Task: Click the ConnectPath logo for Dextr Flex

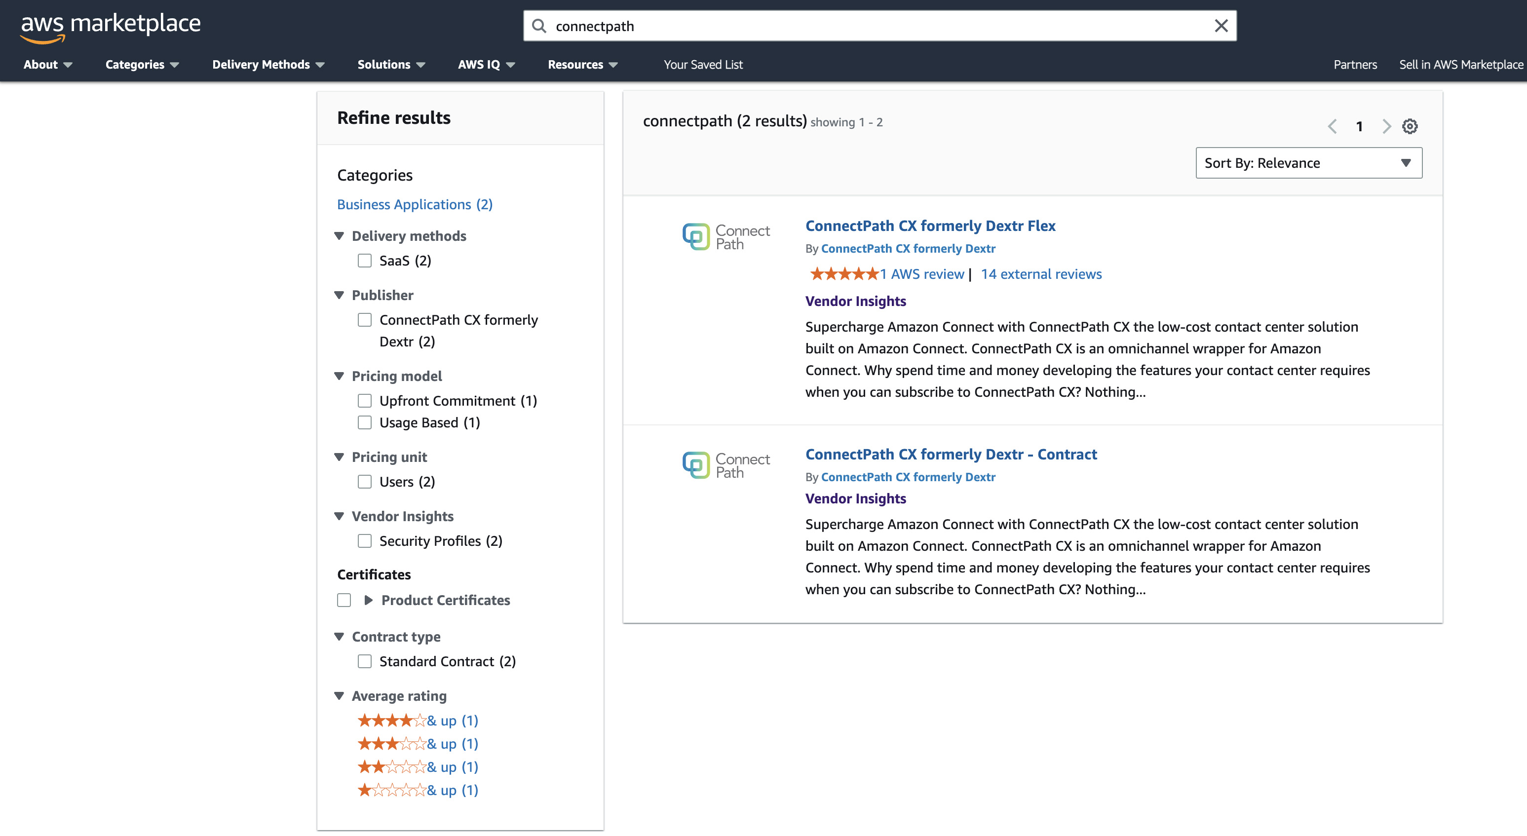Action: (725, 236)
